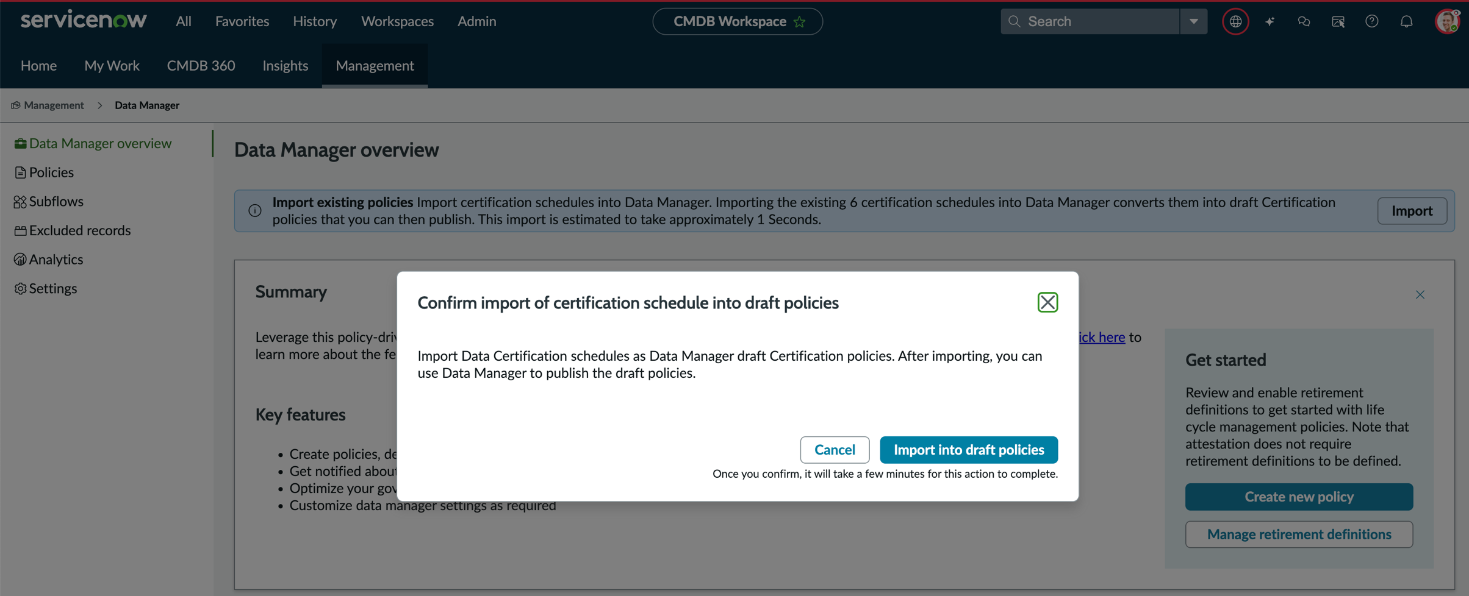The image size is (1469, 596).
Task: Click the Key features heading
Action: click(x=300, y=414)
